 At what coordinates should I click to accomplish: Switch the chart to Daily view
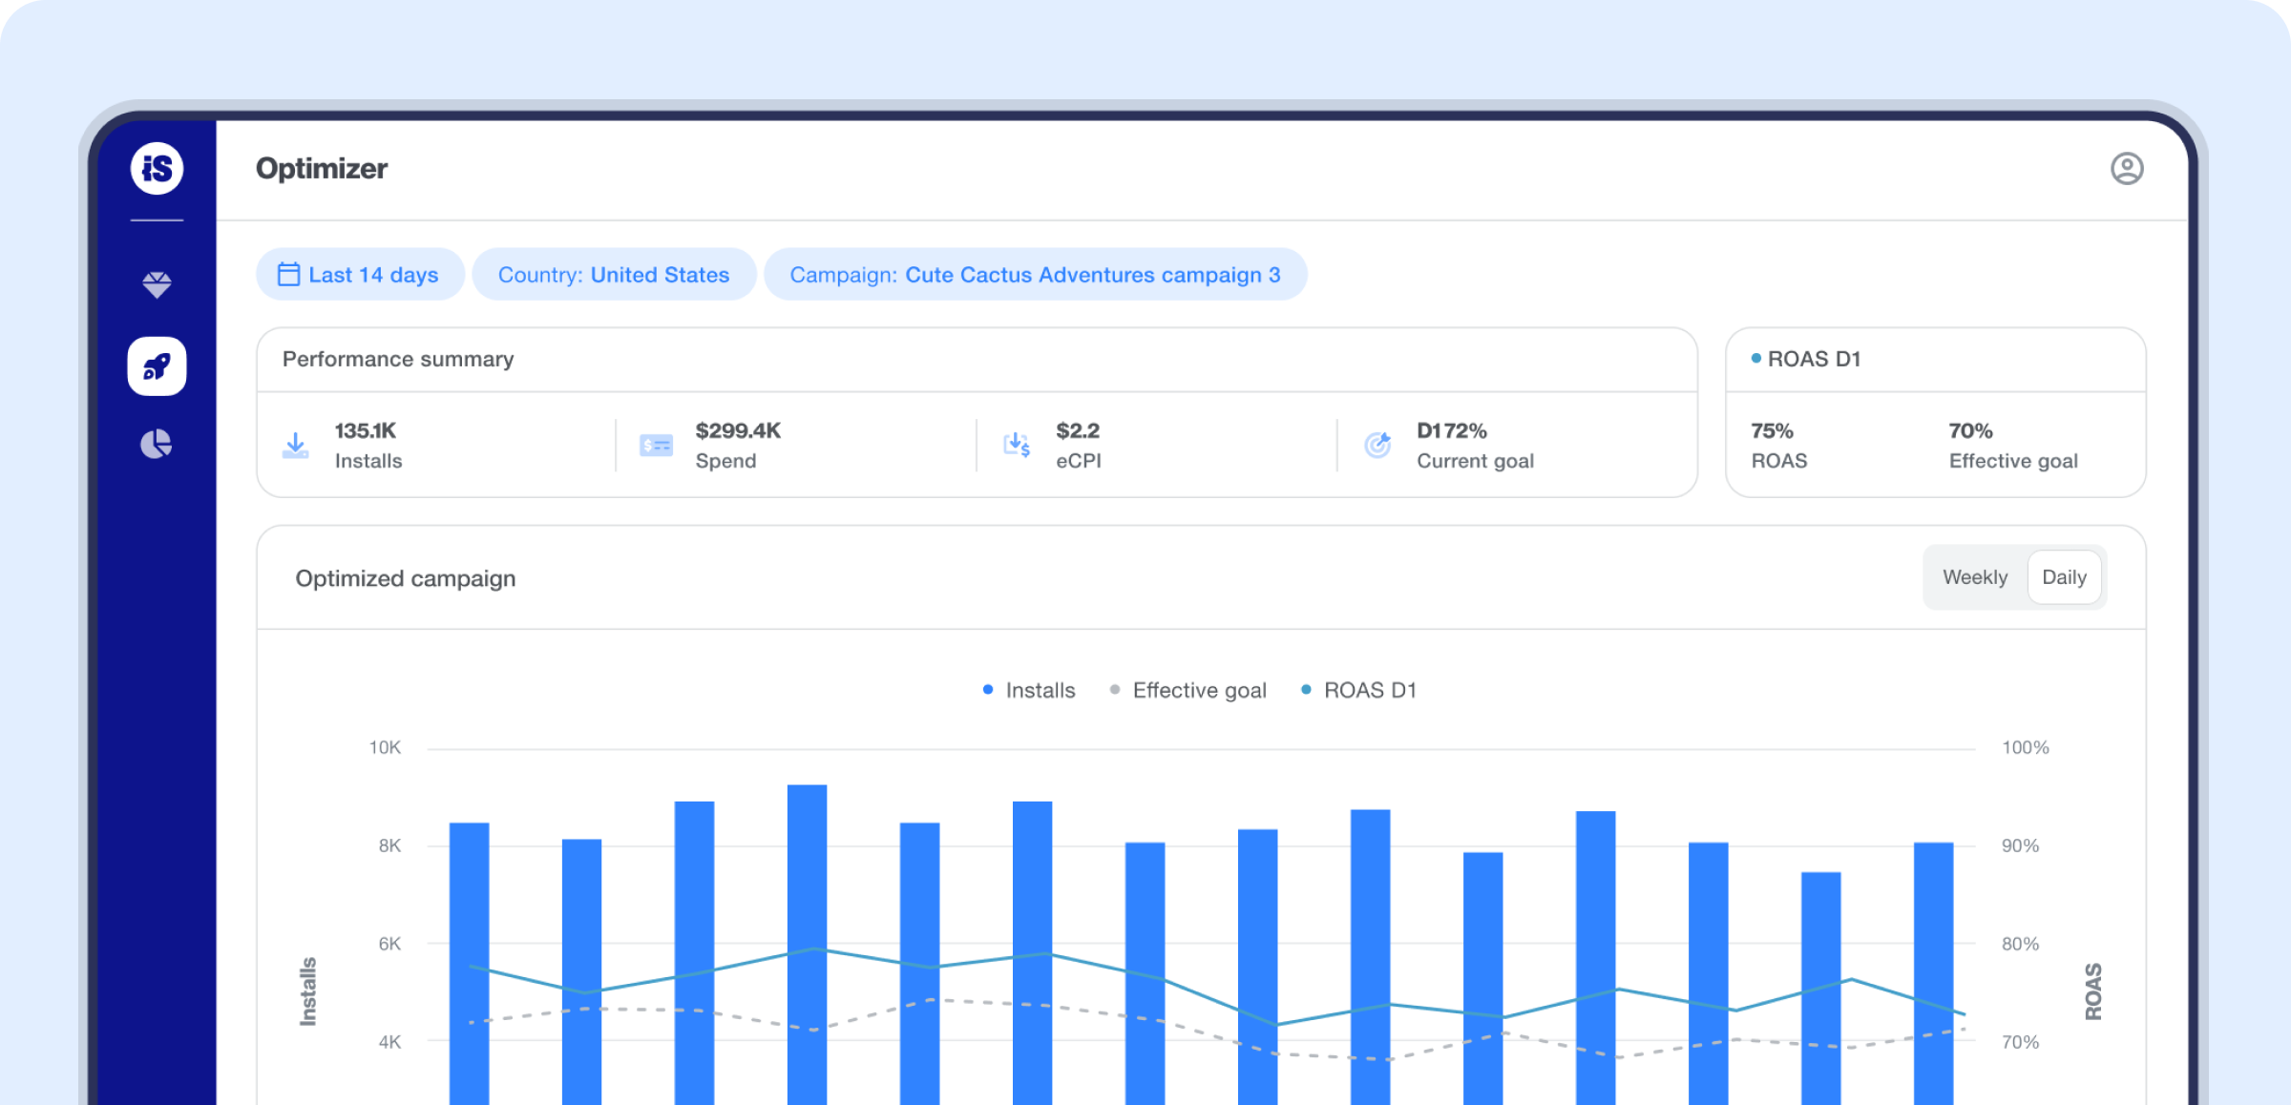2064,577
